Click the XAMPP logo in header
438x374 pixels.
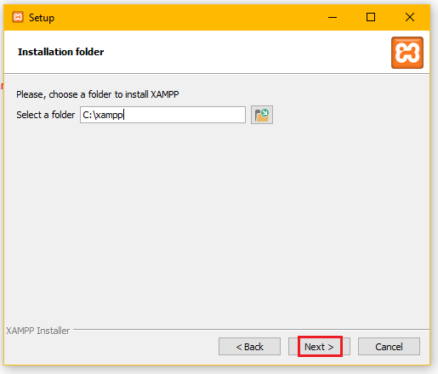[407, 53]
